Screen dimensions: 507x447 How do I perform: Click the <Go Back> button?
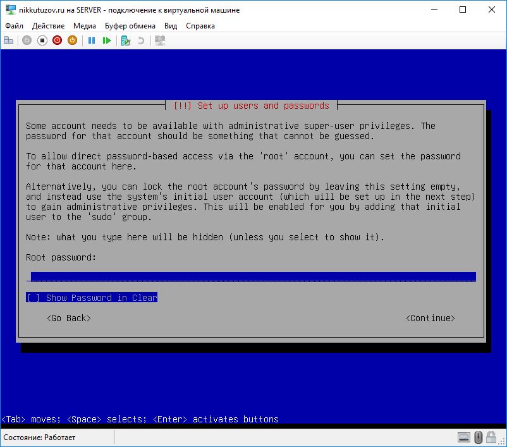(69, 318)
